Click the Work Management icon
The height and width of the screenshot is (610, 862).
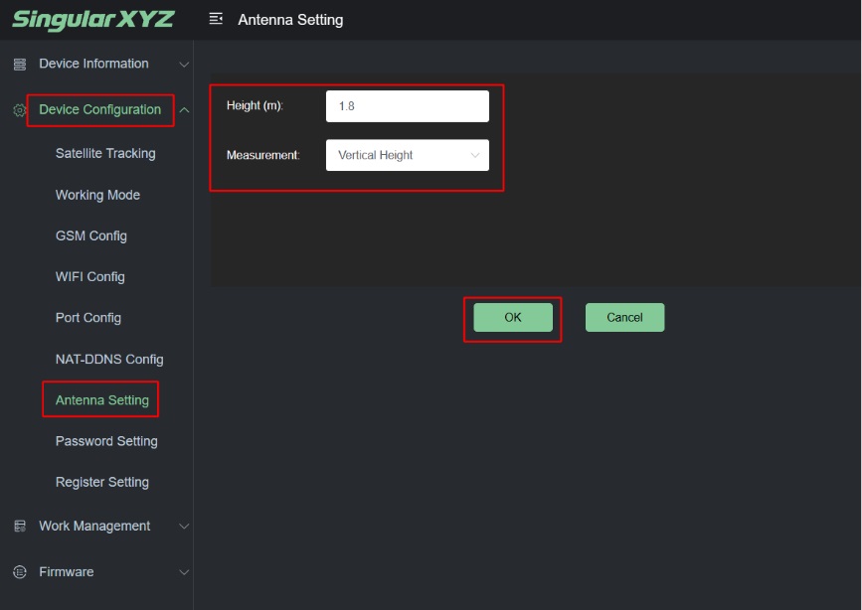[x=19, y=527]
